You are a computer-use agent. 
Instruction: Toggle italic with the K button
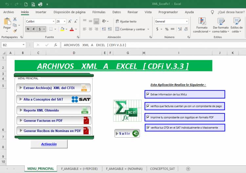point(34,29)
